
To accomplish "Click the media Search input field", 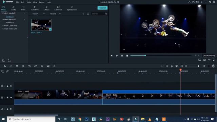I will coord(98,14).
